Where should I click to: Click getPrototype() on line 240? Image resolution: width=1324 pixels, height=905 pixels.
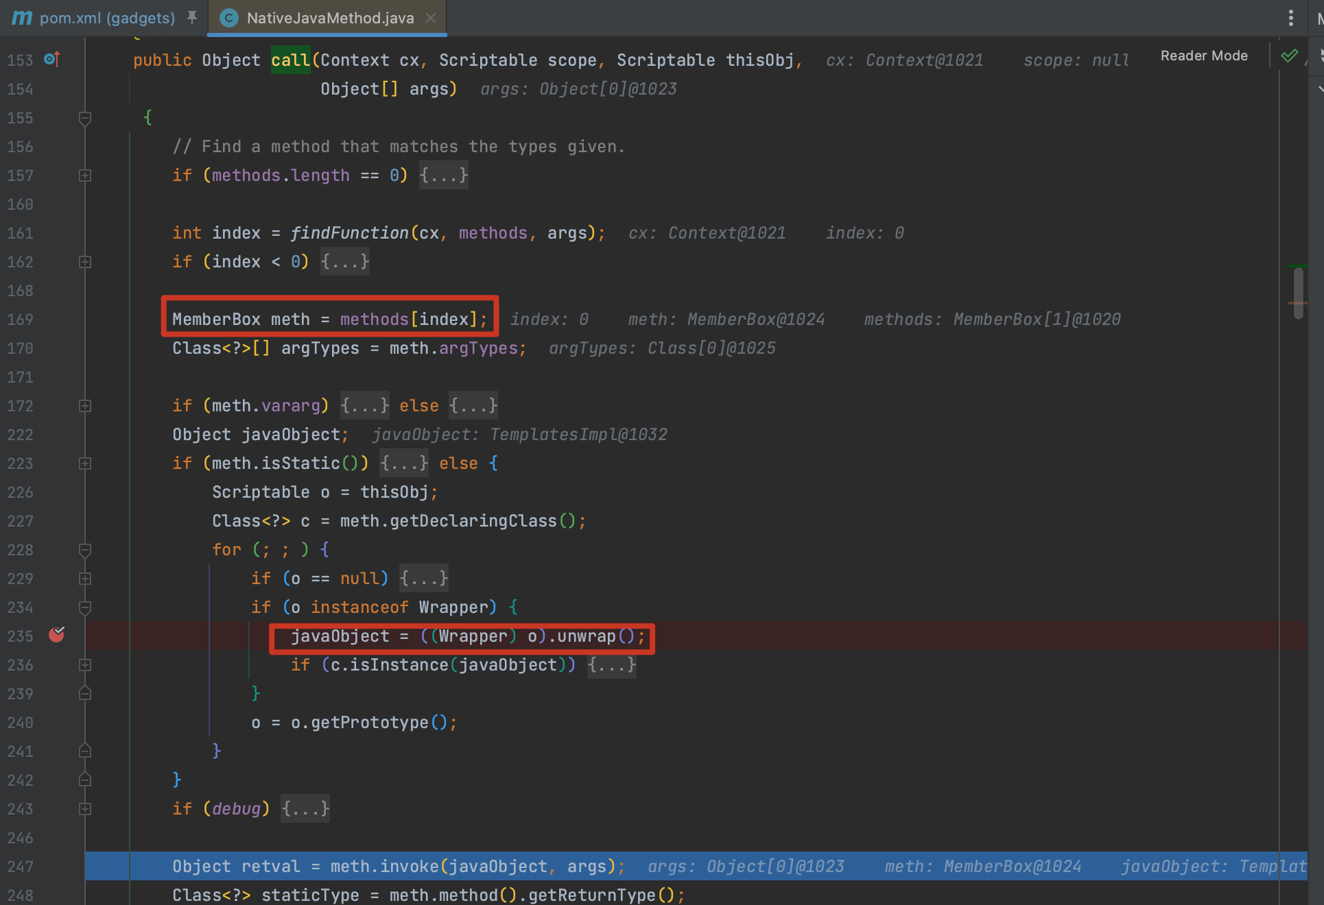(379, 723)
